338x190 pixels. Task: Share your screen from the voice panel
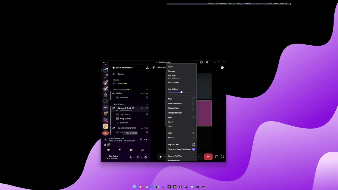click(120, 150)
